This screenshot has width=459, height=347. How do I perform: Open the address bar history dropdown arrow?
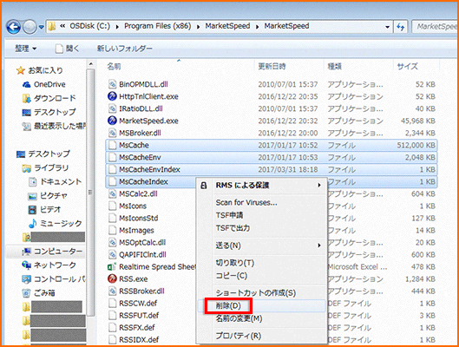388,27
